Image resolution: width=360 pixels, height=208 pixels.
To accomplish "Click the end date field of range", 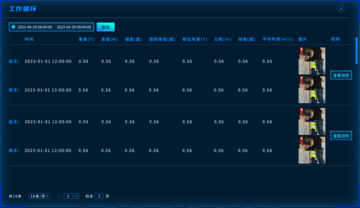I will point(74,27).
